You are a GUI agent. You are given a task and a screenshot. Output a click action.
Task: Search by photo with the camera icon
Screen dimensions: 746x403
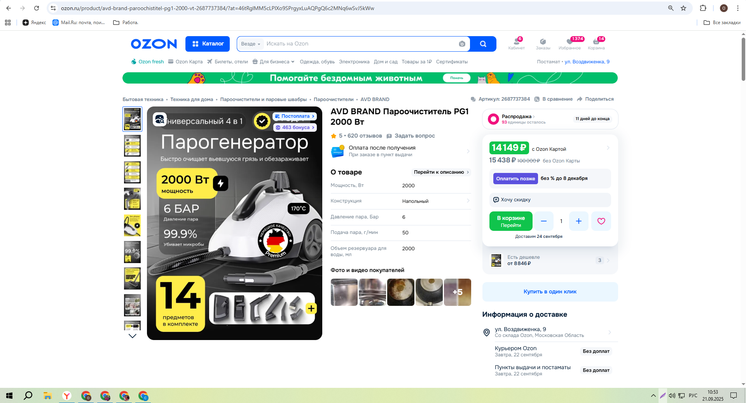click(x=462, y=44)
